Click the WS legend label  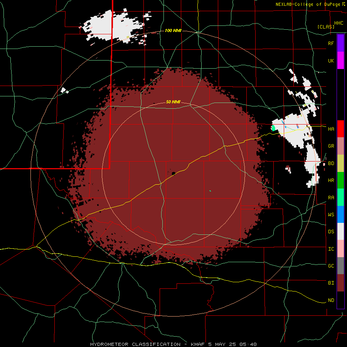coord(331,215)
